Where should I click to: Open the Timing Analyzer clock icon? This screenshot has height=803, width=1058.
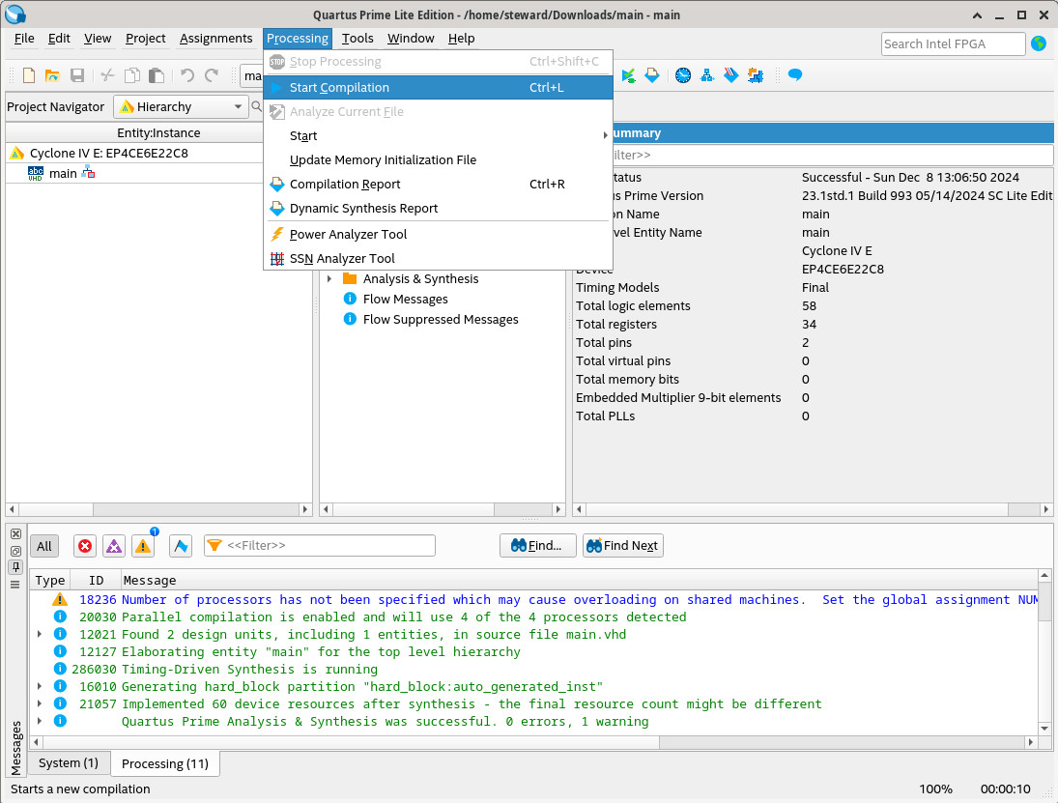(x=683, y=75)
